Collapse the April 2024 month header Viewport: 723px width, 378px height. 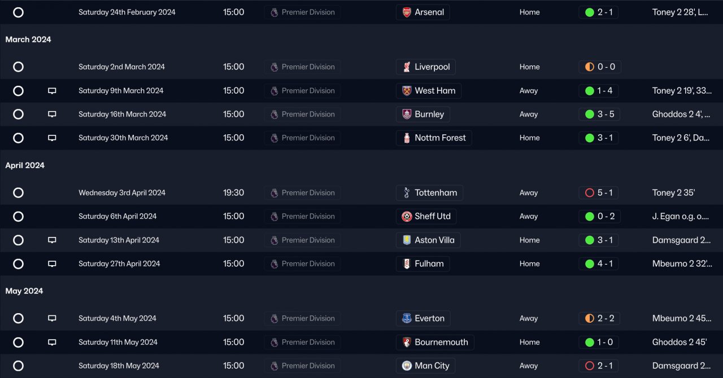(25, 165)
